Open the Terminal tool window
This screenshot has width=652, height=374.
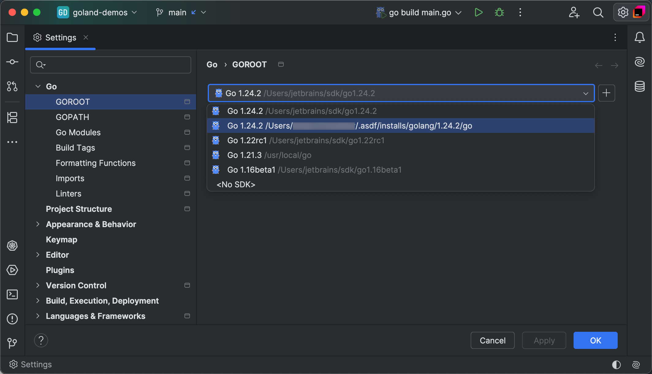[12, 294]
